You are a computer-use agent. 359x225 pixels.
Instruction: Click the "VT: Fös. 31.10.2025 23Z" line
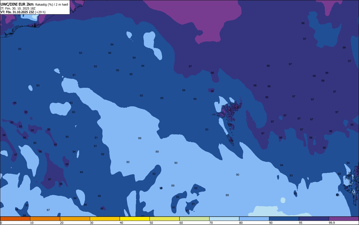[x=17, y=12]
